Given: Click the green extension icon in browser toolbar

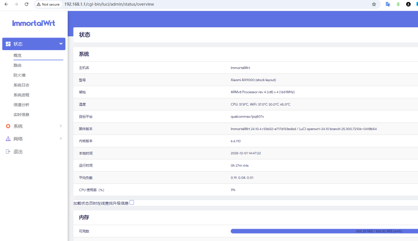Looking at the screenshot, I should tap(398, 4).
